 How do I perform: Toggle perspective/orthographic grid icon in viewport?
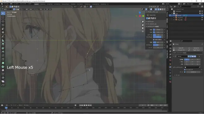[x=143, y=31]
